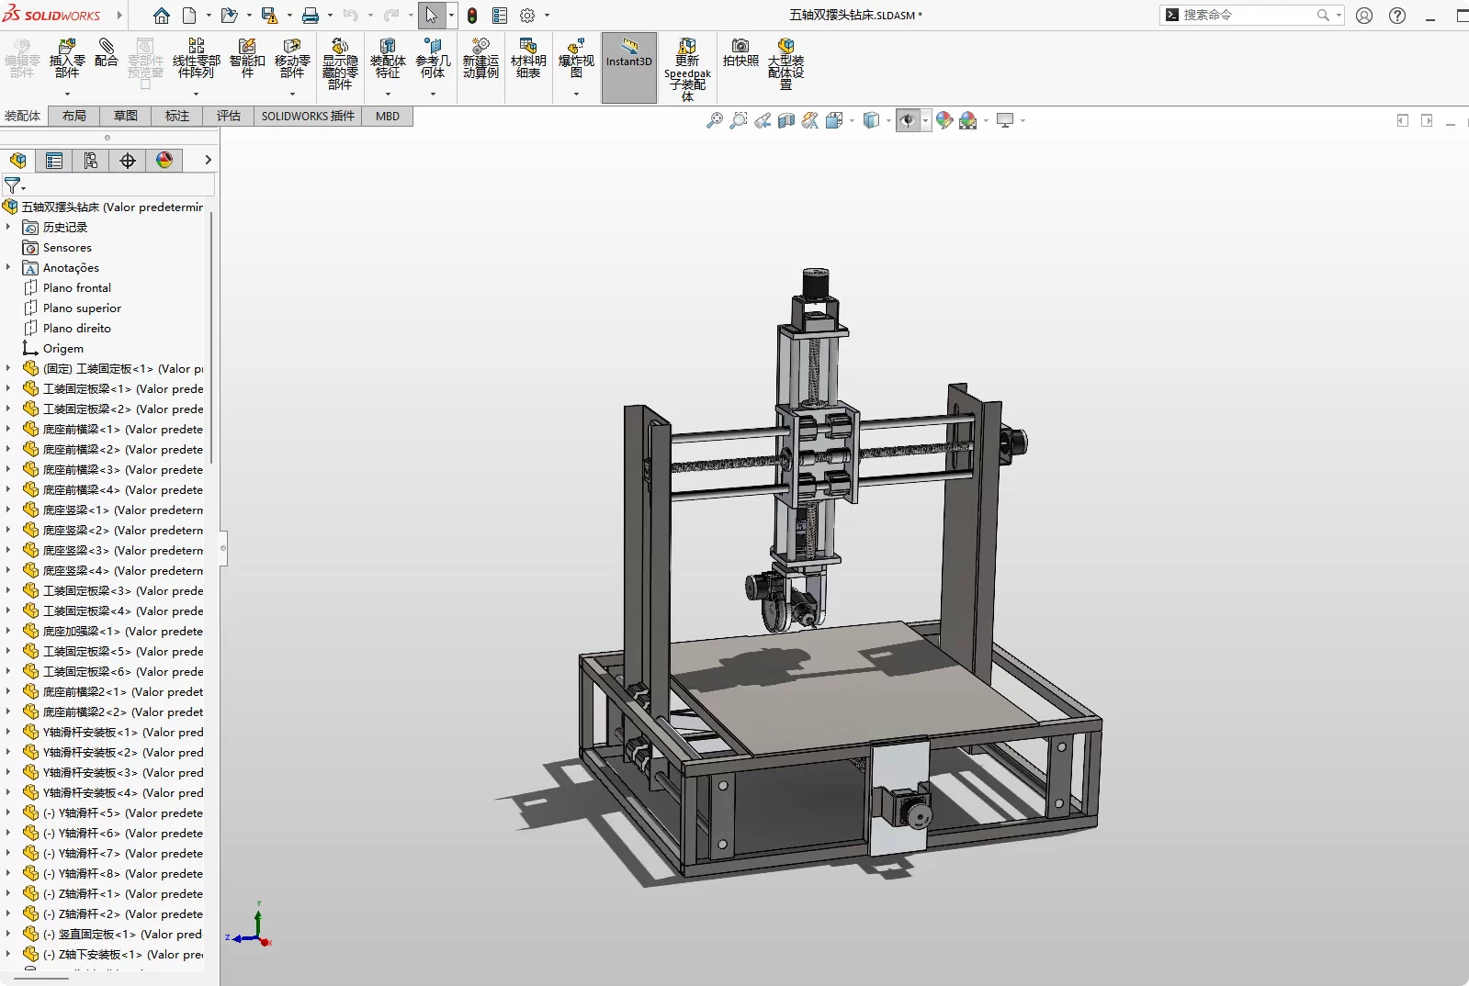
Task: Open the SOLIDWORKS 插件 tab
Action: (x=308, y=116)
